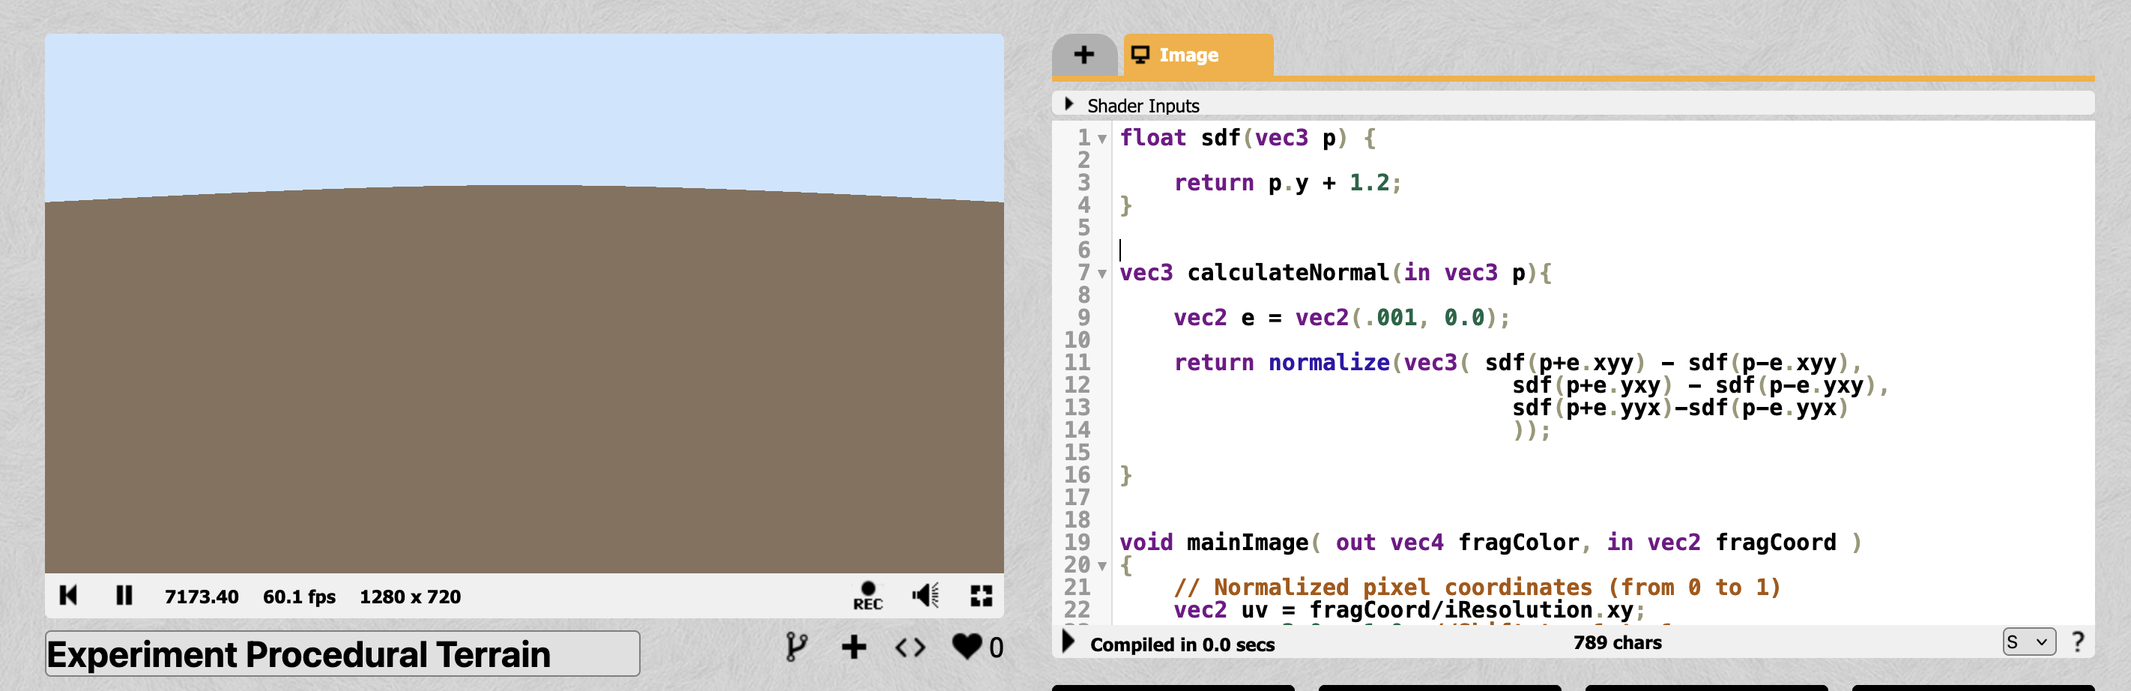The image size is (2131, 691).
Task: Add a new buffer tab with plus
Action: click(x=1083, y=55)
